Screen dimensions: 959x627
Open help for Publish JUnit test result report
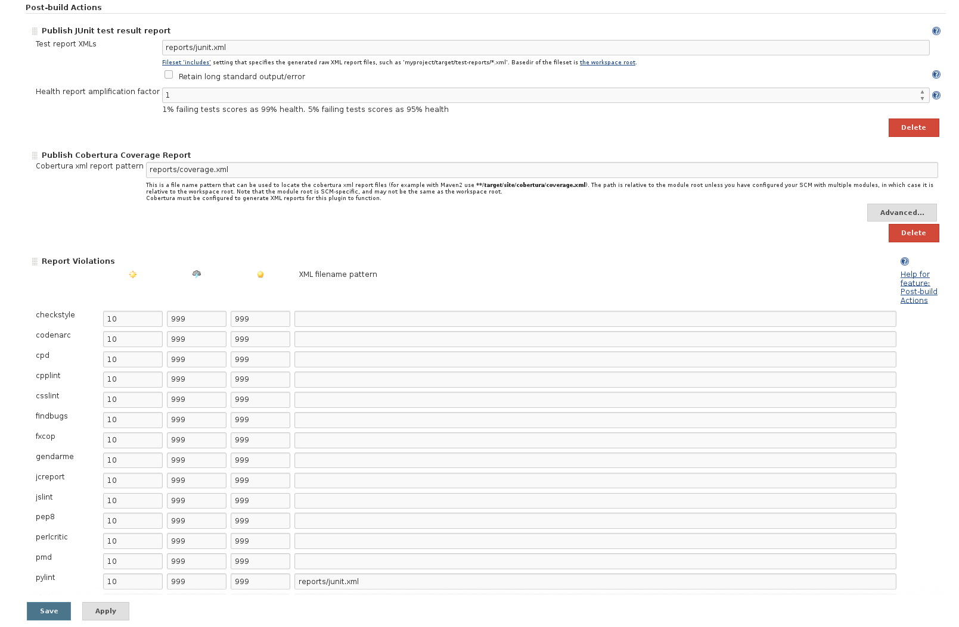click(936, 31)
